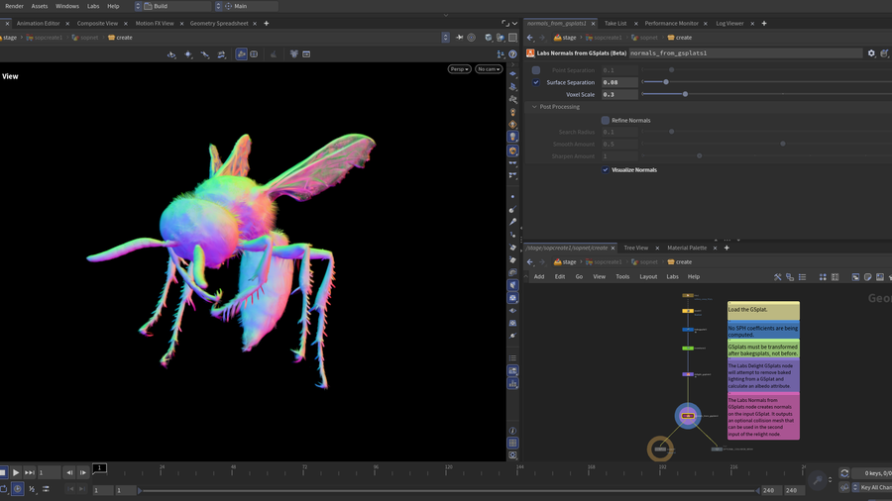
Task: Enable the headlight bulb display icon
Action: [x=512, y=137]
